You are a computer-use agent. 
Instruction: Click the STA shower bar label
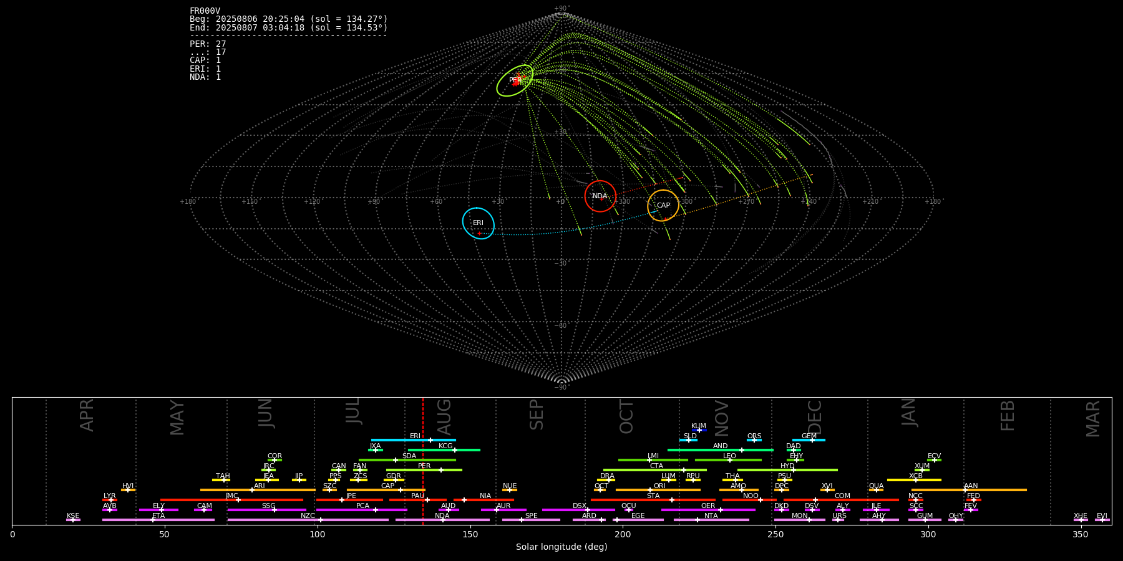653,496
